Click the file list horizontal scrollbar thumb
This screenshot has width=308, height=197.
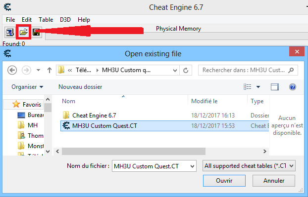click(134, 152)
